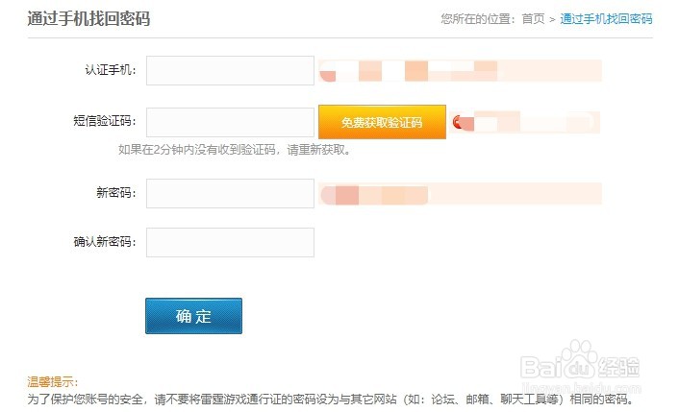Click the red icon beside the verification code button
Image resolution: width=679 pixels, height=412 pixels.
tap(458, 122)
